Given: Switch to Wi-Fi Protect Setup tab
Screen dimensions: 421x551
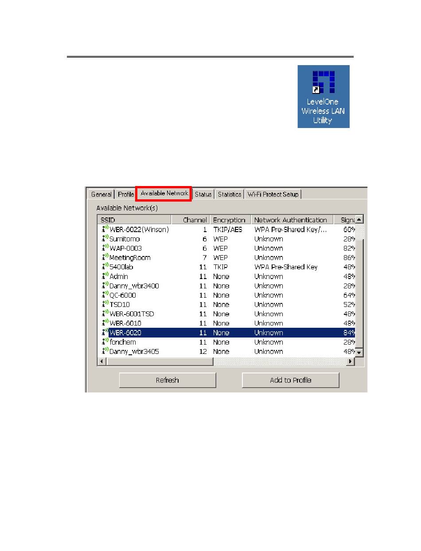Looking at the screenshot, I should coord(273,194).
